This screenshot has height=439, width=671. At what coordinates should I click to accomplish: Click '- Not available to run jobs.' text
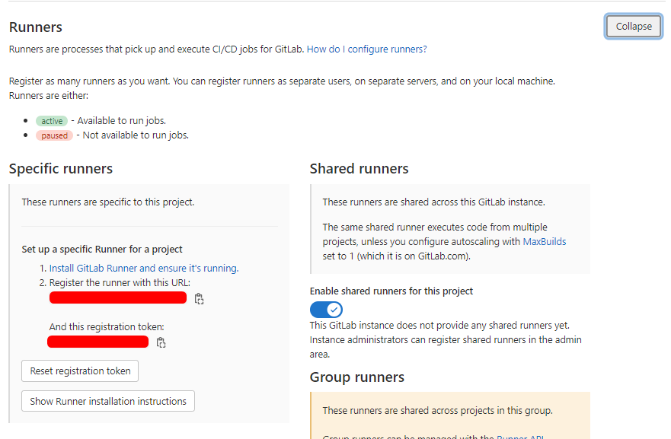tap(133, 135)
